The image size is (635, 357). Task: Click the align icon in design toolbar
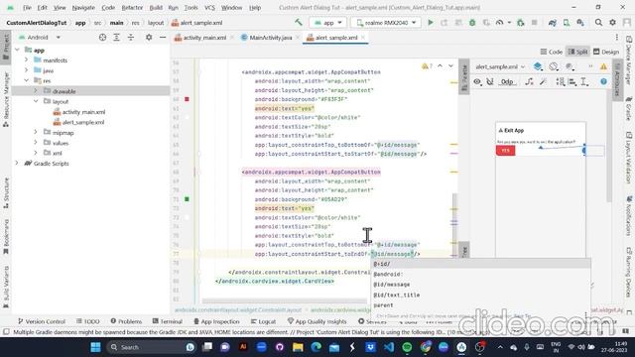coord(571,81)
